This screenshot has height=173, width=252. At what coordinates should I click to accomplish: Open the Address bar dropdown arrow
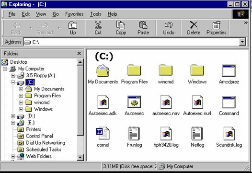pyautogui.click(x=242, y=42)
